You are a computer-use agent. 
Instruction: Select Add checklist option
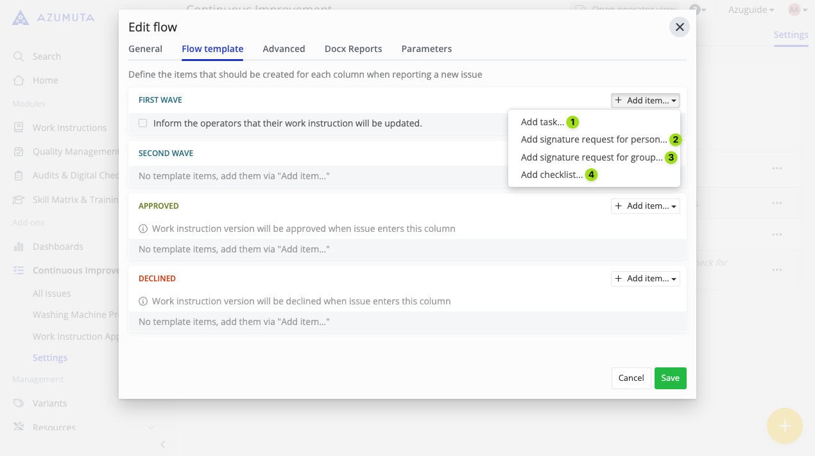[x=552, y=175]
